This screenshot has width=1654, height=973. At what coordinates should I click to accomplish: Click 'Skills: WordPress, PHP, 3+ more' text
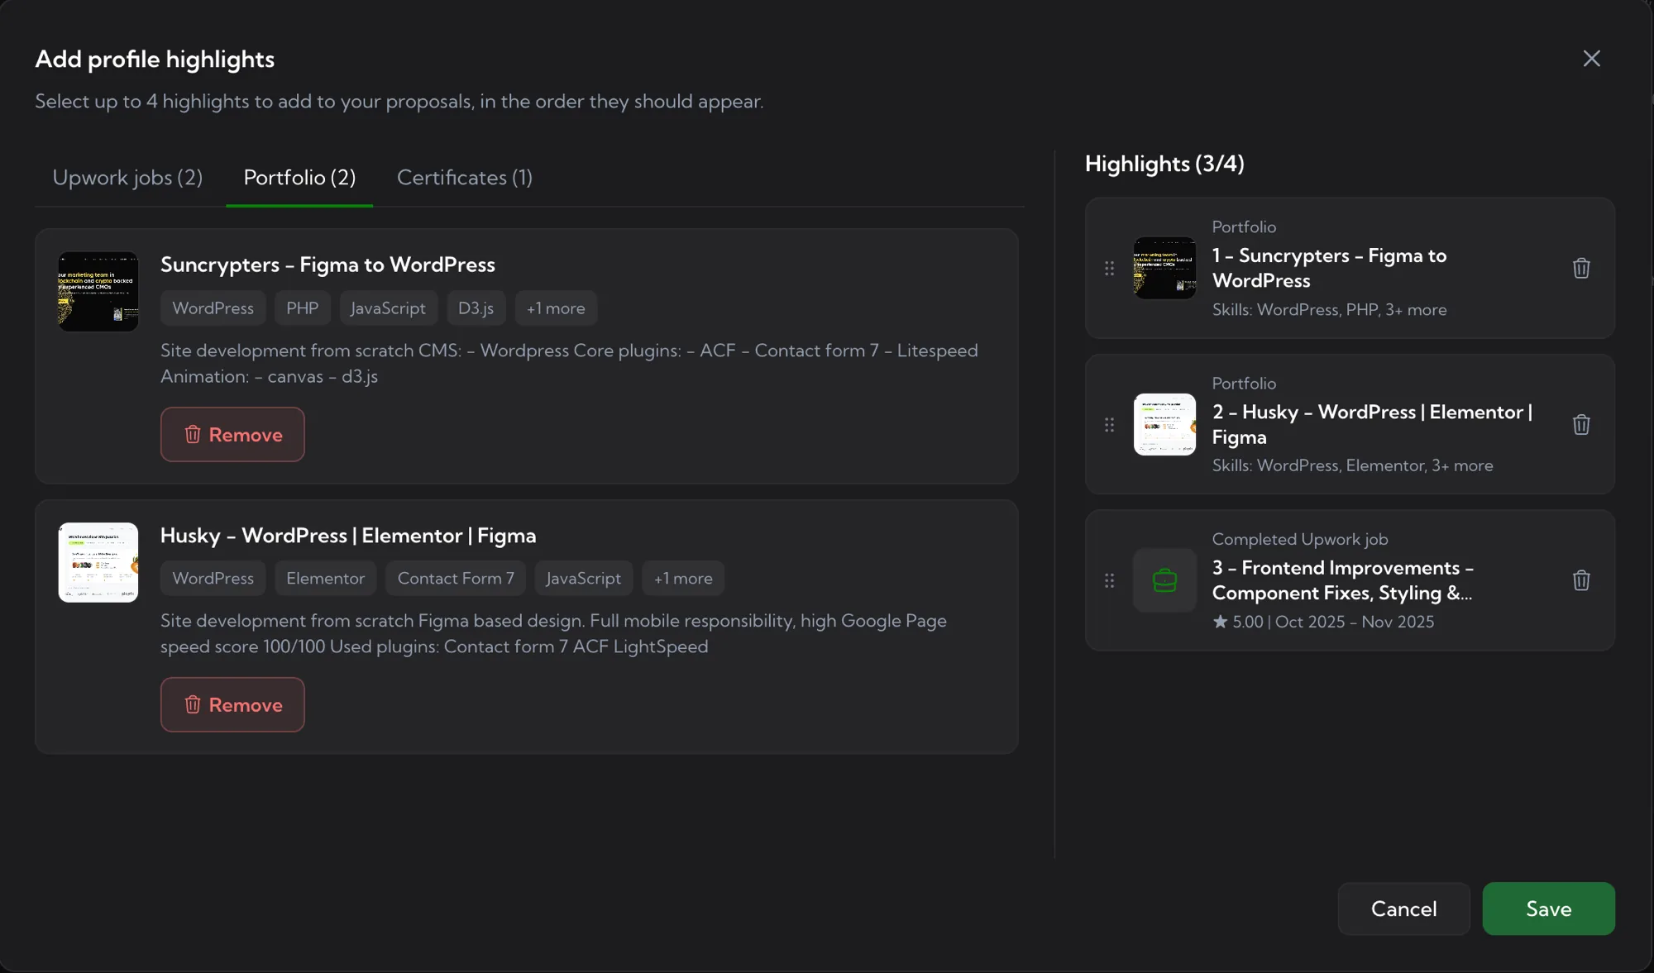pyautogui.click(x=1329, y=310)
